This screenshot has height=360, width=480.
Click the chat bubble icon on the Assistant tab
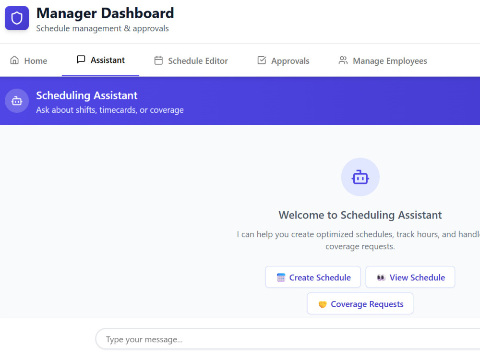81,60
